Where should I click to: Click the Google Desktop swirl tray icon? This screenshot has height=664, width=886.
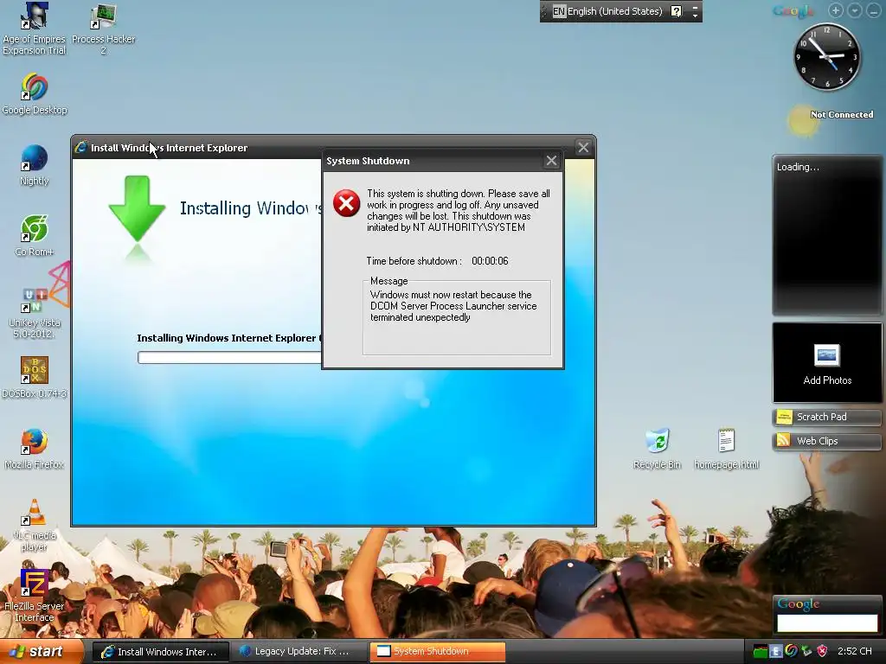coord(791,651)
